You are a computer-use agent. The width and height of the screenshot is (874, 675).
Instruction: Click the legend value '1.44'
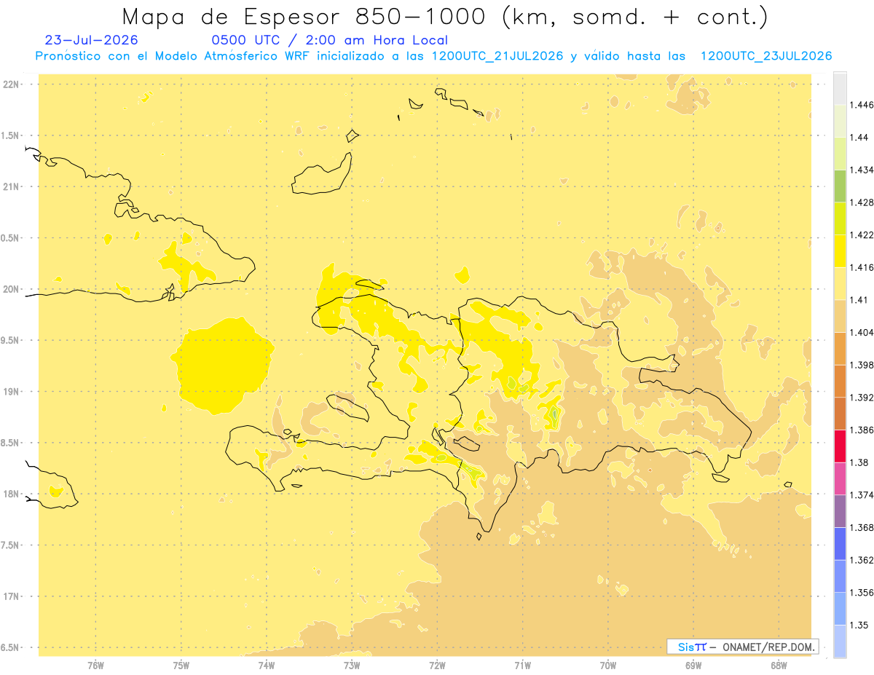pyautogui.click(x=859, y=137)
